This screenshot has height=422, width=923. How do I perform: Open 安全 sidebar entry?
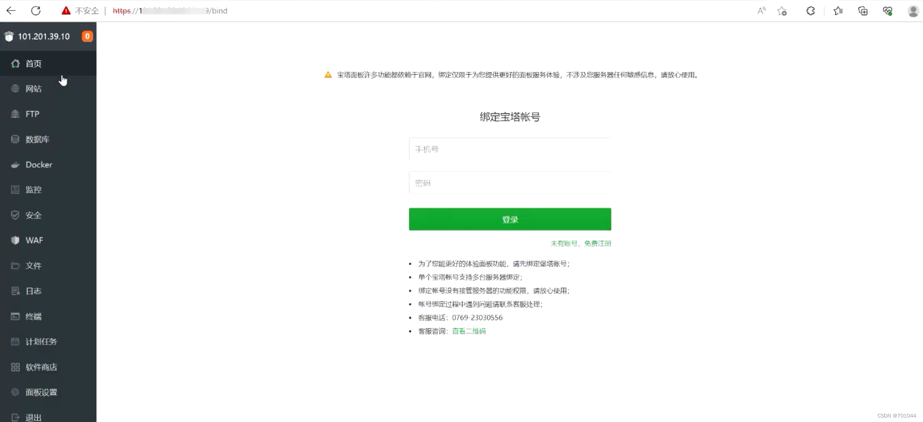coord(48,215)
